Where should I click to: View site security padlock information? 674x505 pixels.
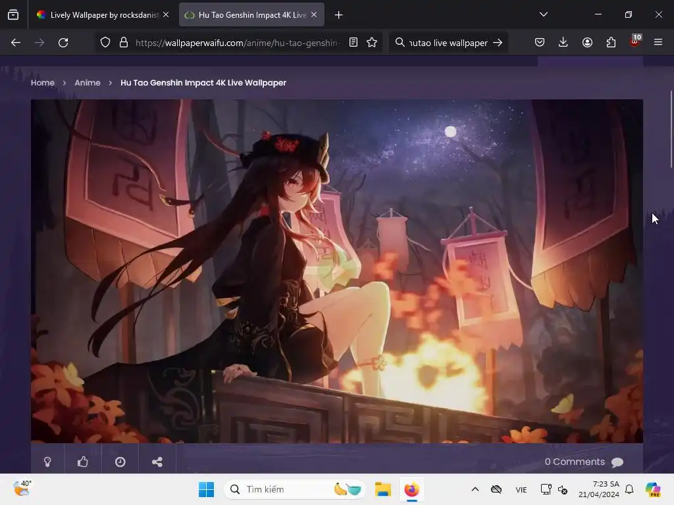point(124,43)
